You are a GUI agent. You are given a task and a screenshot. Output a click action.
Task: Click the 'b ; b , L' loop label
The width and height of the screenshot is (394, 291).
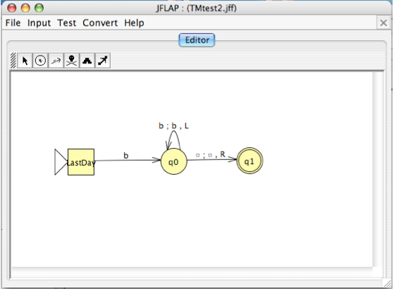click(x=173, y=125)
